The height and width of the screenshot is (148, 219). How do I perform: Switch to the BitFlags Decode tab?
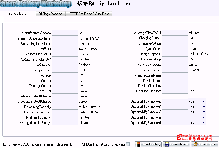[x=50, y=14]
